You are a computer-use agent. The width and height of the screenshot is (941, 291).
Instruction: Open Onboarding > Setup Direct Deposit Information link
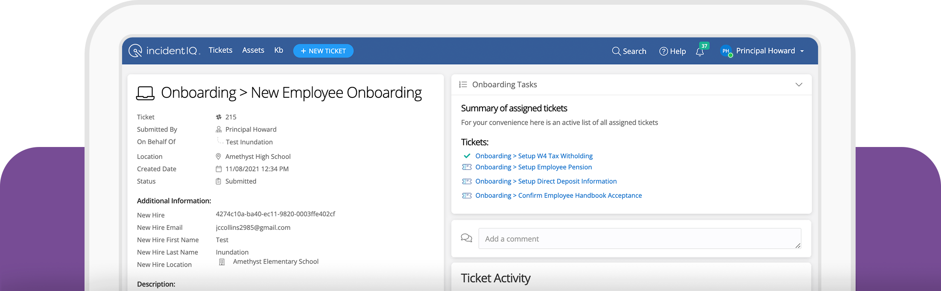(546, 181)
